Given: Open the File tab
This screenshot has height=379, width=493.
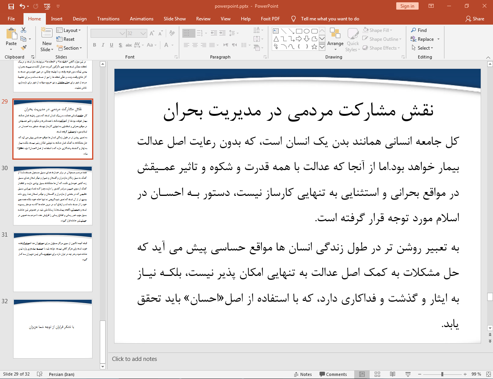Looking at the screenshot, I should coord(11,19).
